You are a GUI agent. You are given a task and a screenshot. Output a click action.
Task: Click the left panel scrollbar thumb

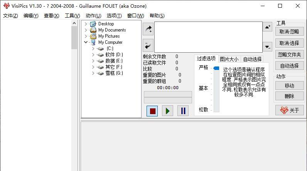[x=74, y=38]
